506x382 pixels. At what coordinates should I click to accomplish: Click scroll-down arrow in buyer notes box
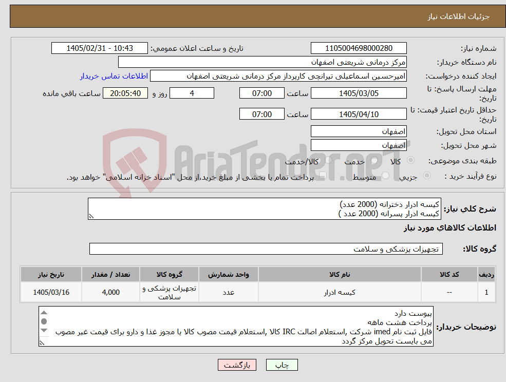click(44, 330)
